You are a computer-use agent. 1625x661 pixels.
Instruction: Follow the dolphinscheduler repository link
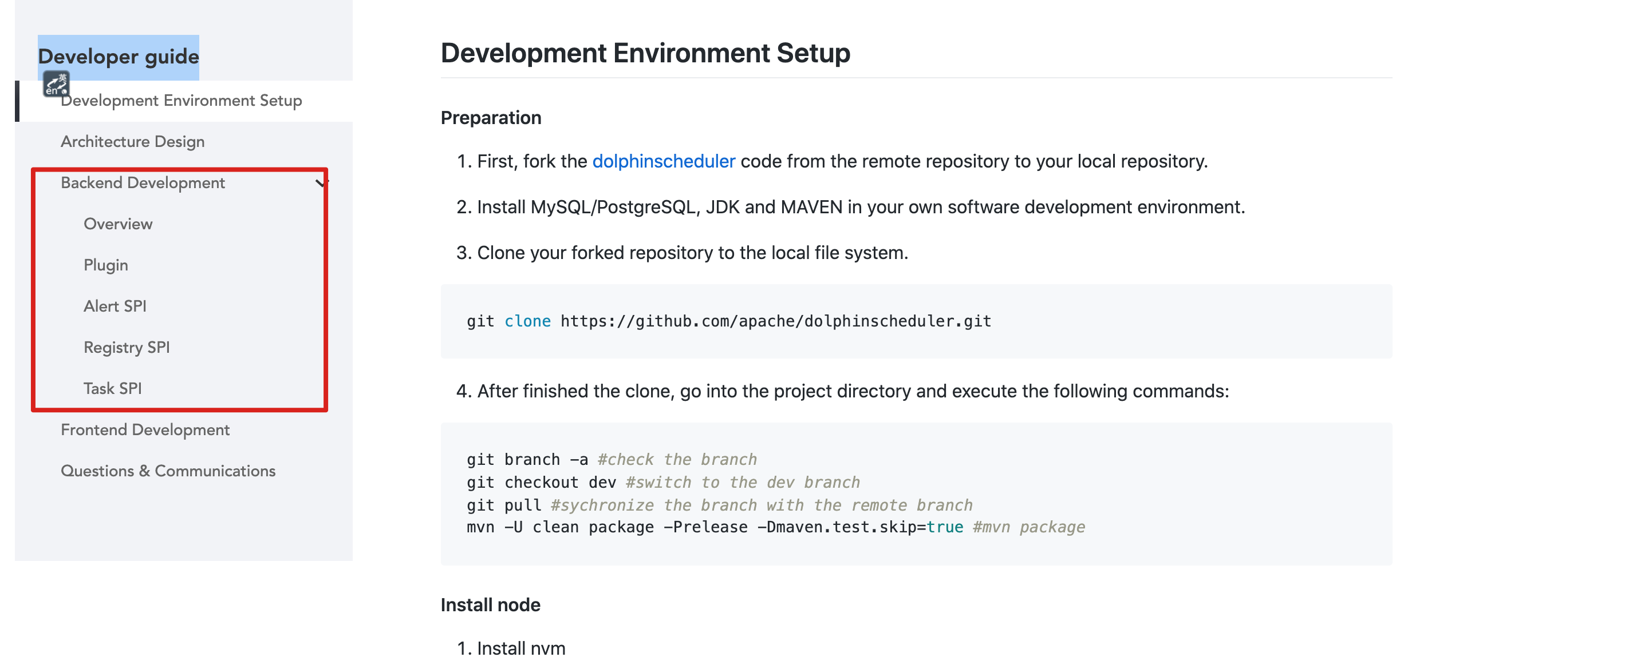click(x=663, y=161)
